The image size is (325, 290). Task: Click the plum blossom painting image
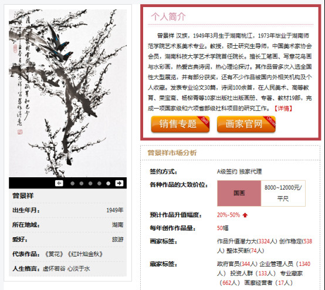pos(68,93)
